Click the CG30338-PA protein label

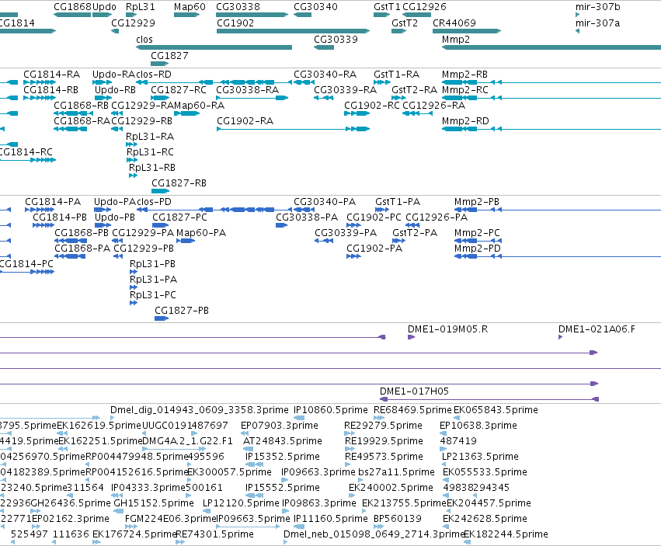pyautogui.click(x=307, y=218)
